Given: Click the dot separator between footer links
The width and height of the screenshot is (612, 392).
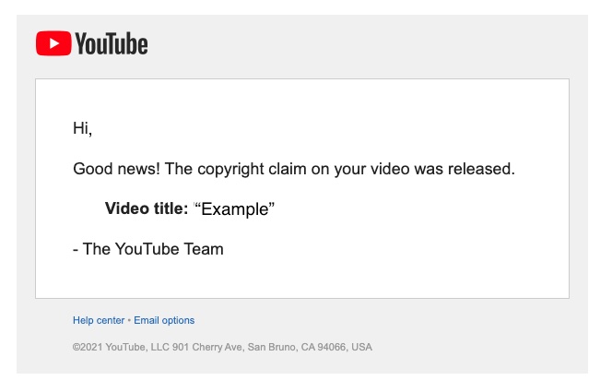Looking at the screenshot, I should tap(129, 321).
